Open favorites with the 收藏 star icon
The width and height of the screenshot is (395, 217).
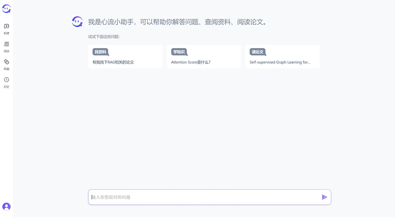coord(6,62)
